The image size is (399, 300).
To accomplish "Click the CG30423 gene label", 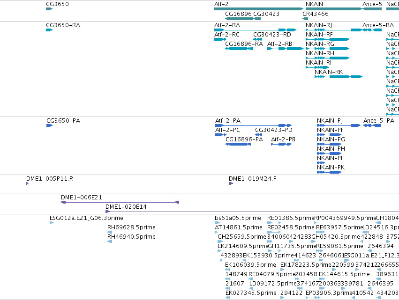I will [266, 14].
